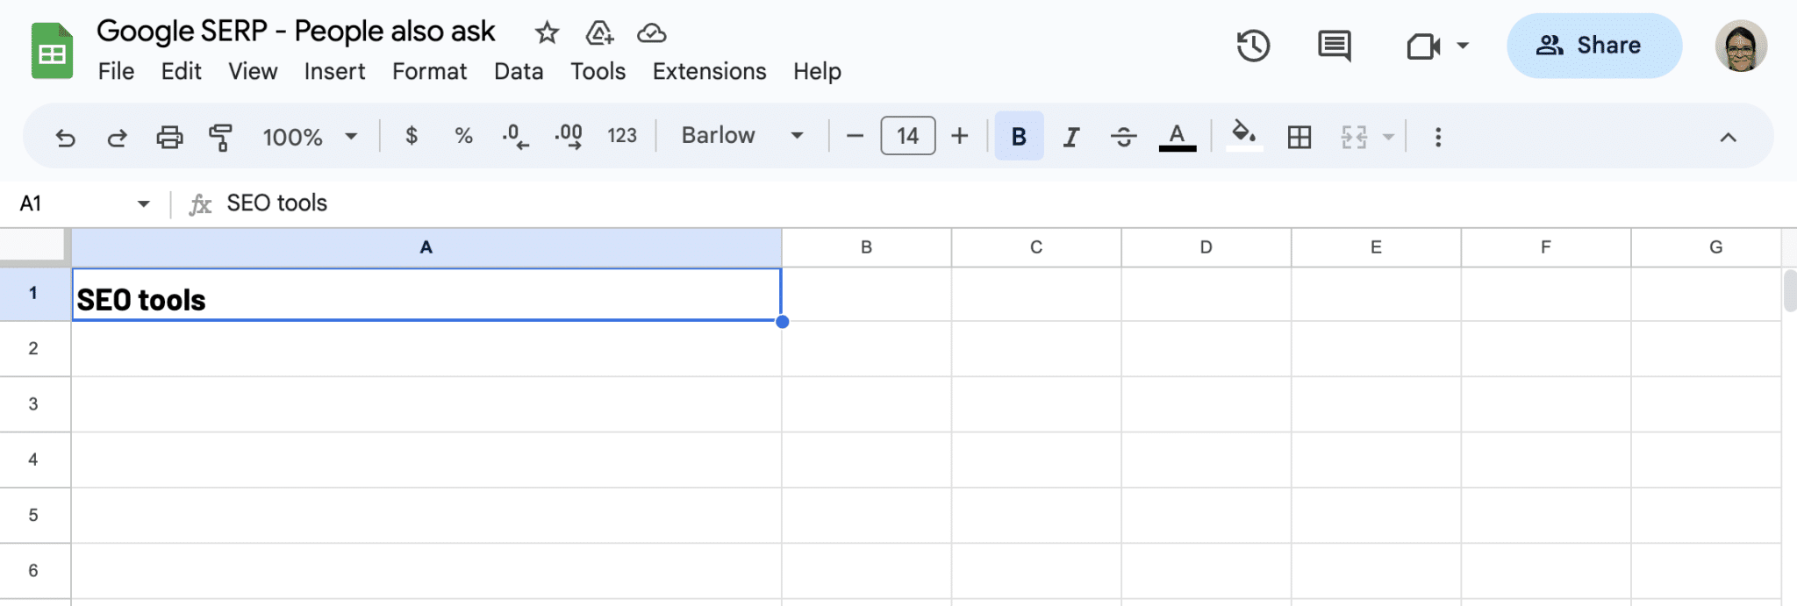
Task: Click the Undo icon
Action: [x=65, y=137]
